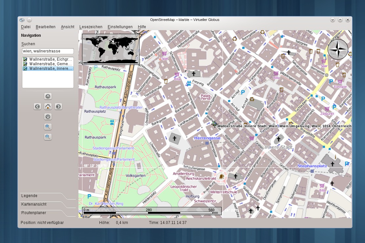Open the Einstellungen menu
Screen dimensions: 365x243
click(x=120, y=27)
